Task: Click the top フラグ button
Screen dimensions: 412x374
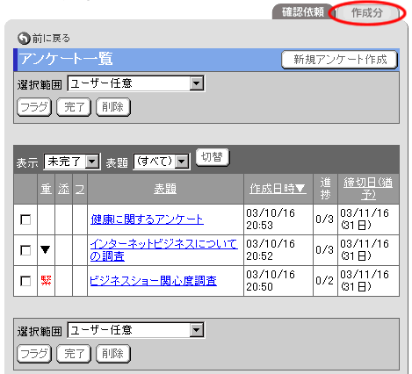Action: coord(34,107)
